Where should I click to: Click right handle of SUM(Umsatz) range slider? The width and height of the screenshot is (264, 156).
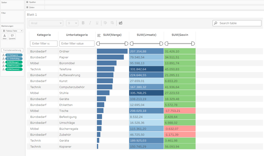161,44
